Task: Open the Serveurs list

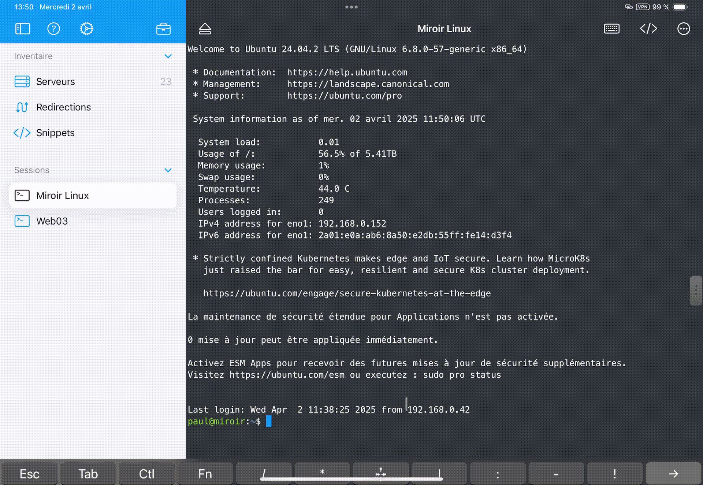Action: [55, 81]
